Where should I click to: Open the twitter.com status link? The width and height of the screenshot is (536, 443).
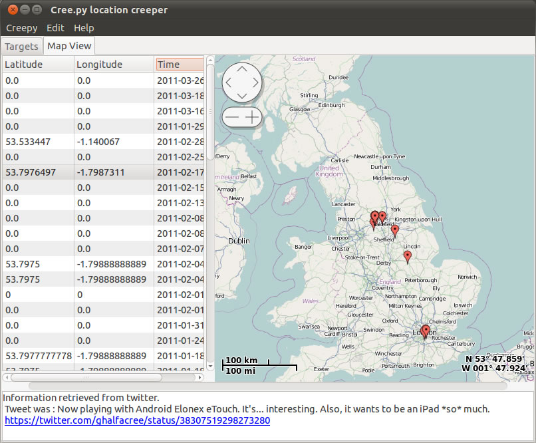137,420
